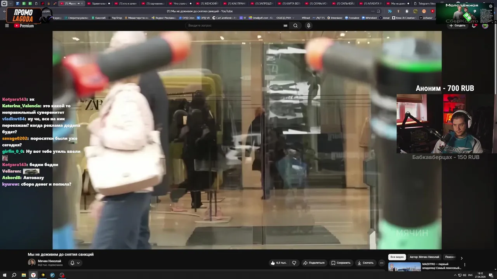This screenshot has width=497, height=279.
Task: Bookmark this page via address bar icon
Action: (379, 11)
